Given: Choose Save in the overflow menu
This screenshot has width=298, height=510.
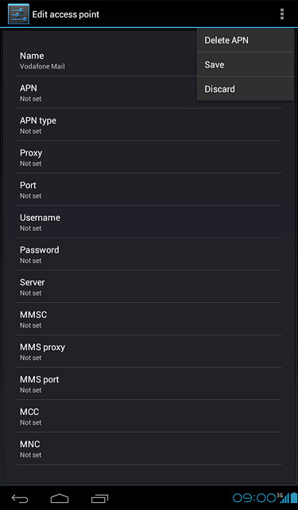Looking at the screenshot, I should (x=245, y=65).
